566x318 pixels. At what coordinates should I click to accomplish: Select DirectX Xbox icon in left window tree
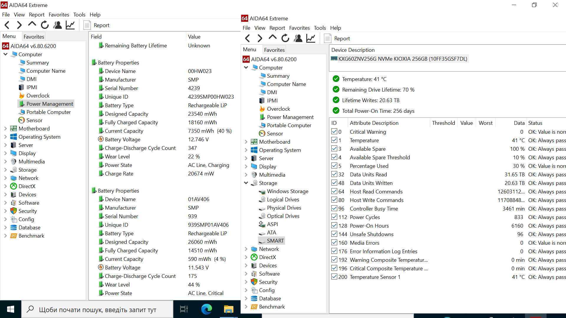(x=14, y=186)
